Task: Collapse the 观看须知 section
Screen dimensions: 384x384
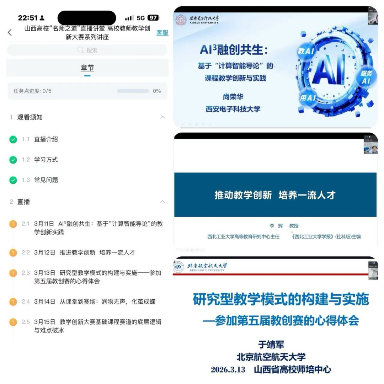Action: [x=162, y=117]
